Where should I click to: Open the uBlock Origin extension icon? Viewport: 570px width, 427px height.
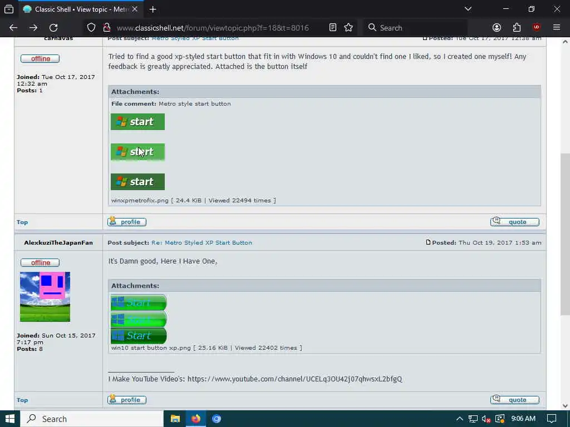[x=536, y=28]
